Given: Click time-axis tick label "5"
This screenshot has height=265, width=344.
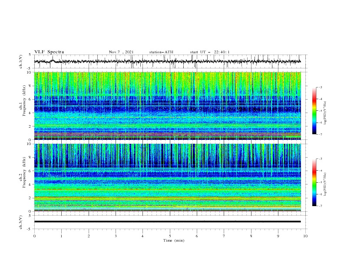Looking at the screenshot, I should click(x=170, y=236).
